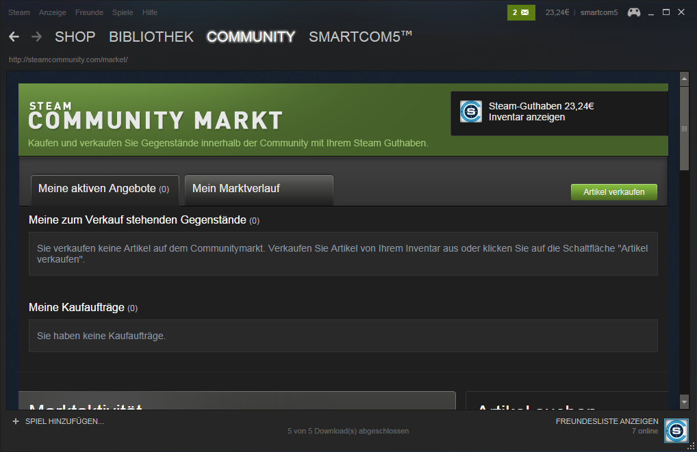Select the Meine aktiven Angebote tab
697x452 pixels.
click(x=105, y=190)
